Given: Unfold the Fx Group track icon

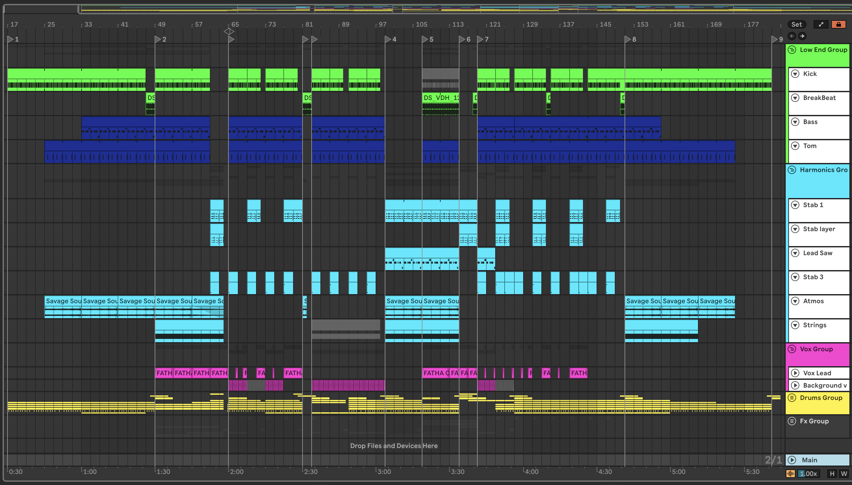Looking at the screenshot, I should click(792, 421).
